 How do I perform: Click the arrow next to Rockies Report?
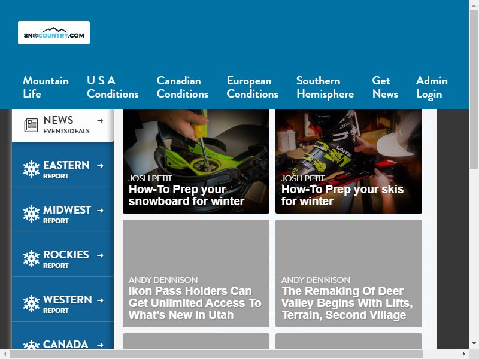100,255
